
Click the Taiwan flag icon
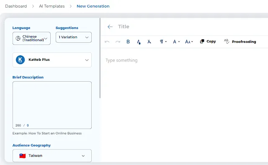pyautogui.click(x=22, y=156)
